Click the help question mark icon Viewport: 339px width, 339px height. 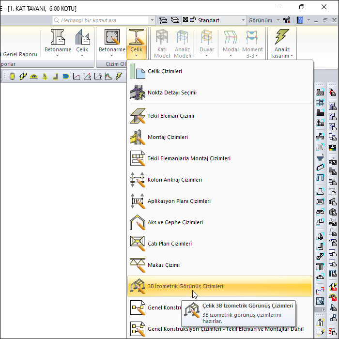[300, 20]
